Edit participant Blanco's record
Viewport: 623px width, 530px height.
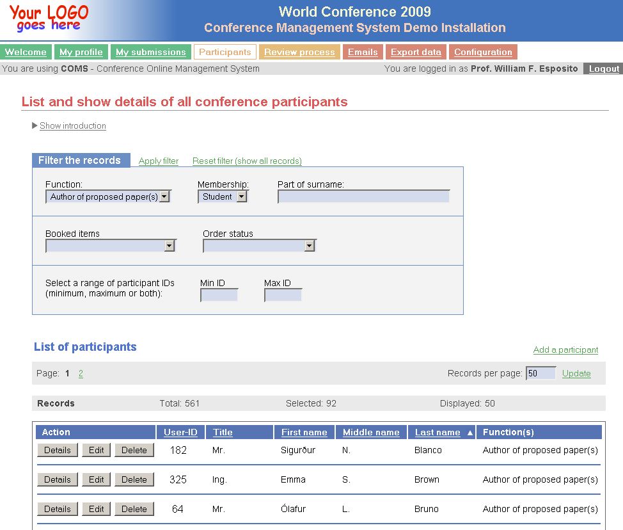(96, 450)
